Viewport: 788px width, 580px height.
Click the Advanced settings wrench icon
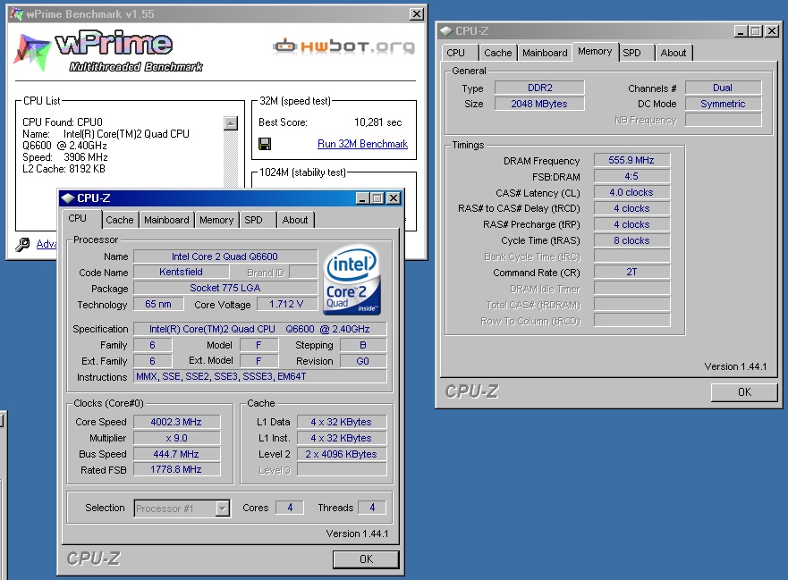click(22, 245)
